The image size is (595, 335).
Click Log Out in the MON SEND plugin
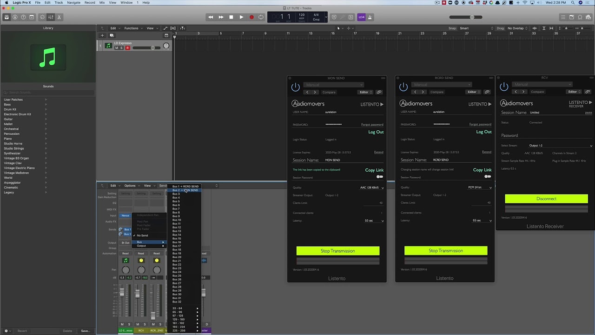pos(376,132)
